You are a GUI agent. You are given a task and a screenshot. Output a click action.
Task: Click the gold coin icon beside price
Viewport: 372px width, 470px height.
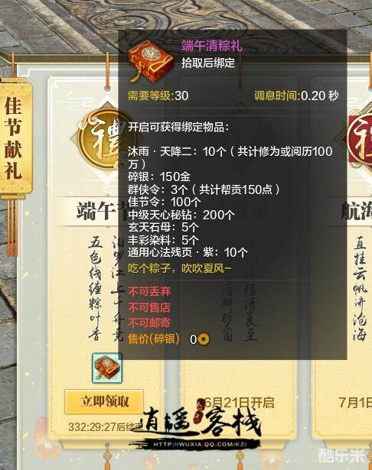click(x=204, y=339)
